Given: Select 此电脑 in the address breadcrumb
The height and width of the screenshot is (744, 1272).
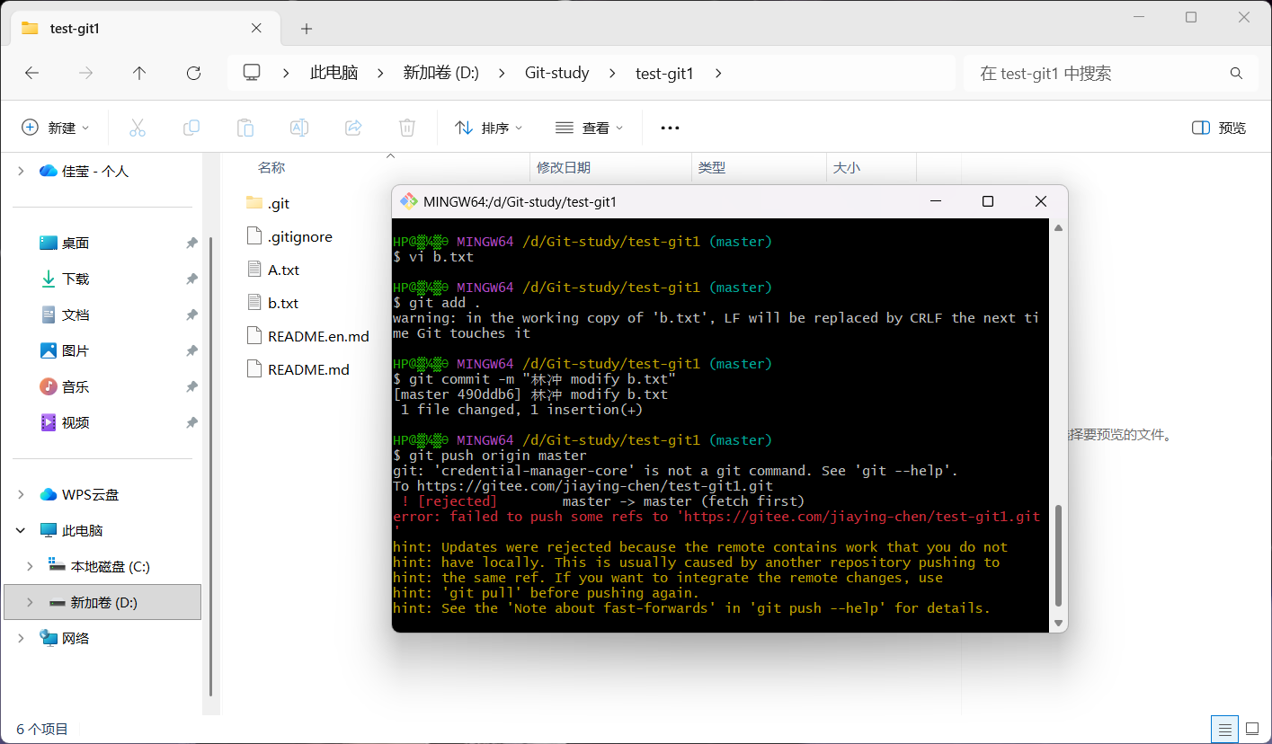Looking at the screenshot, I should click(334, 74).
